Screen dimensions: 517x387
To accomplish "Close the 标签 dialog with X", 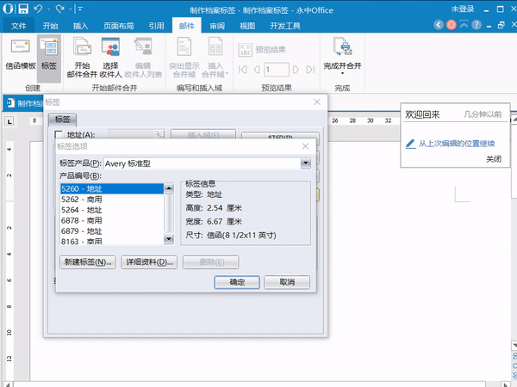I will pyautogui.click(x=317, y=102).
